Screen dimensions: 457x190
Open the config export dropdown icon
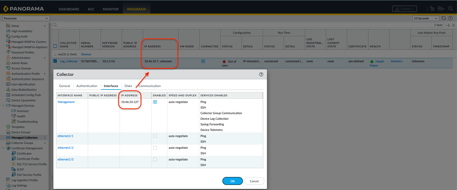click(x=442, y=9)
